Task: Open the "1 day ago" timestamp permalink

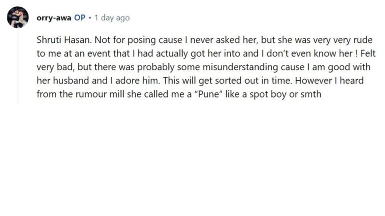Action: point(112,18)
